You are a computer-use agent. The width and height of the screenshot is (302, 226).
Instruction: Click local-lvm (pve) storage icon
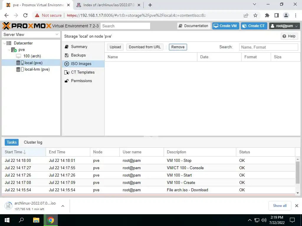coord(20,69)
